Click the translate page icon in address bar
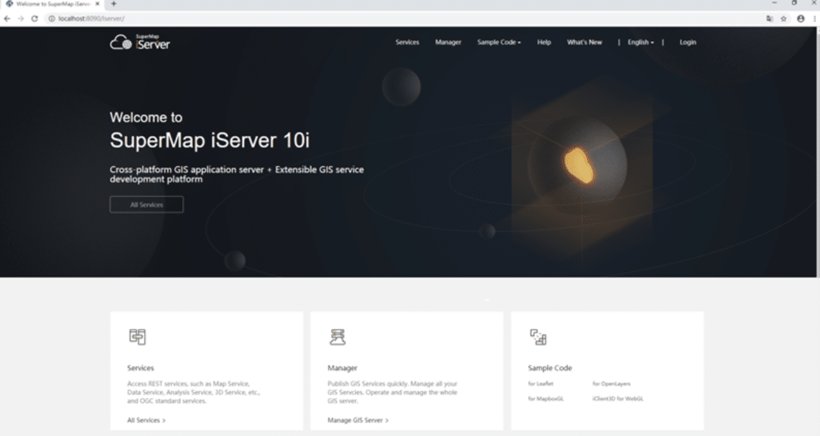820x436 pixels. pyautogui.click(x=770, y=19)
